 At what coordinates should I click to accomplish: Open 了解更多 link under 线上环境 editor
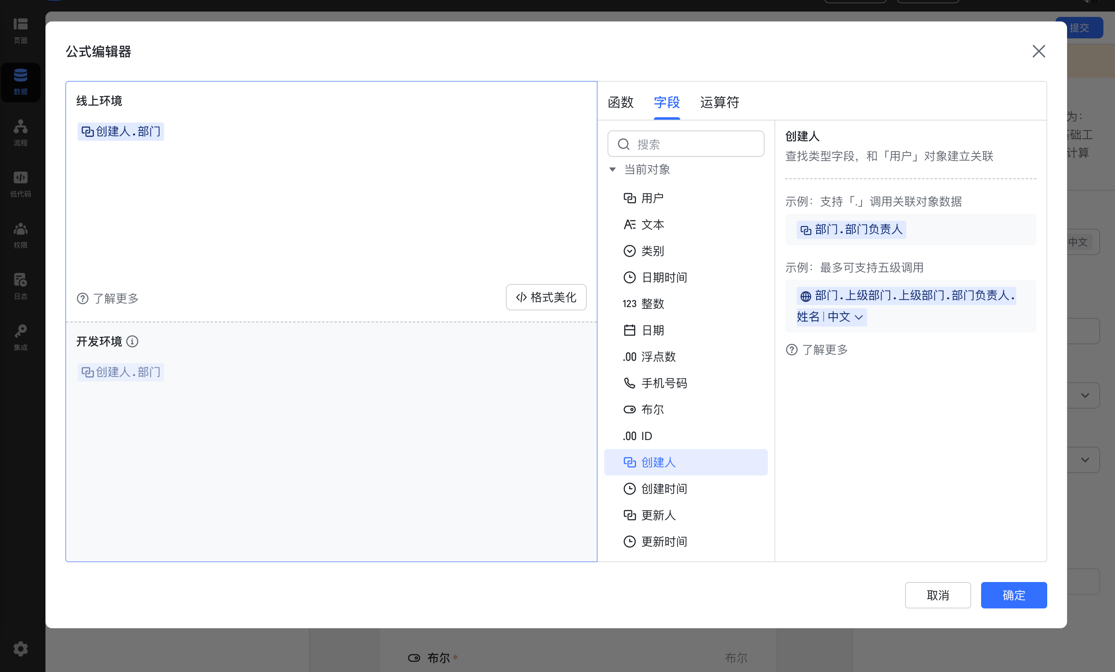tap(108, 299)
